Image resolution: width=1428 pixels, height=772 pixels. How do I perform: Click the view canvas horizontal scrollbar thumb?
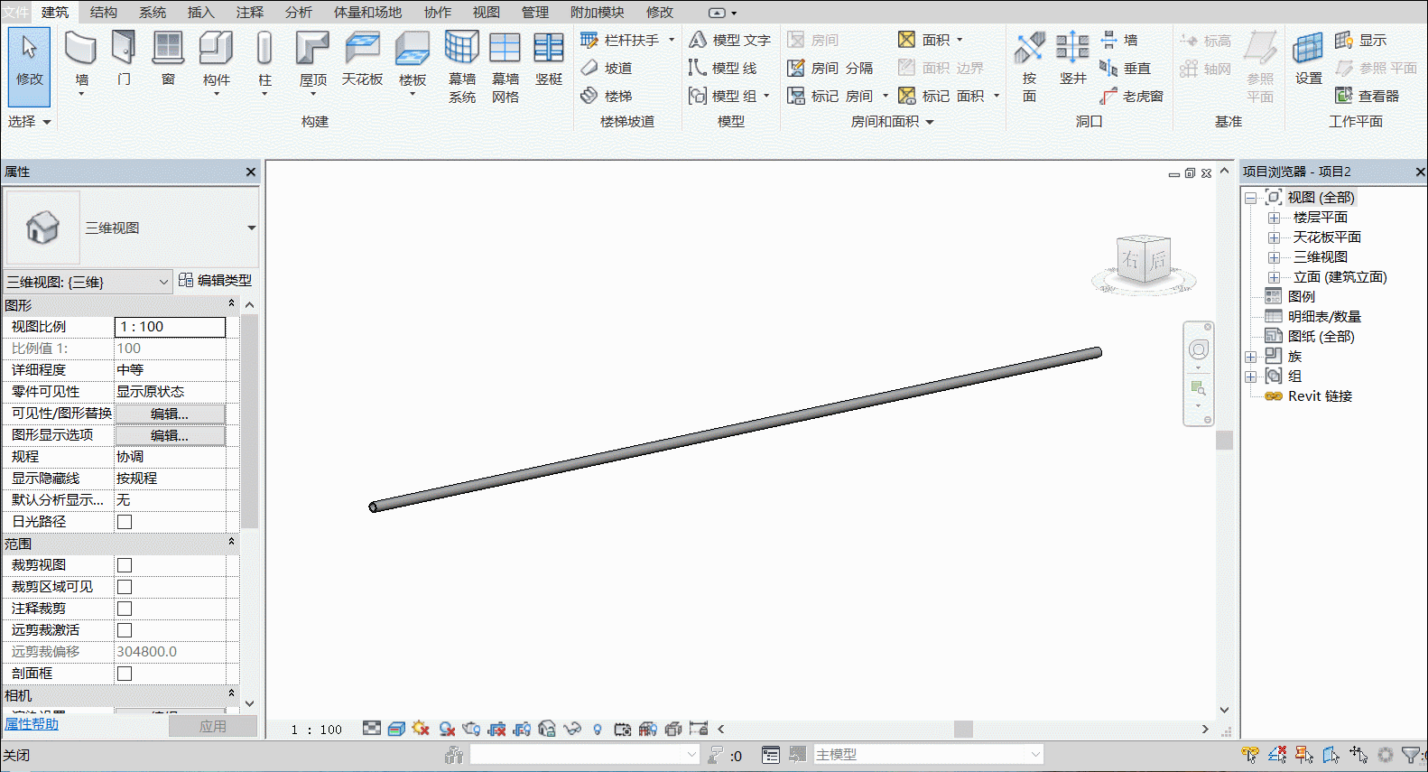964,729
